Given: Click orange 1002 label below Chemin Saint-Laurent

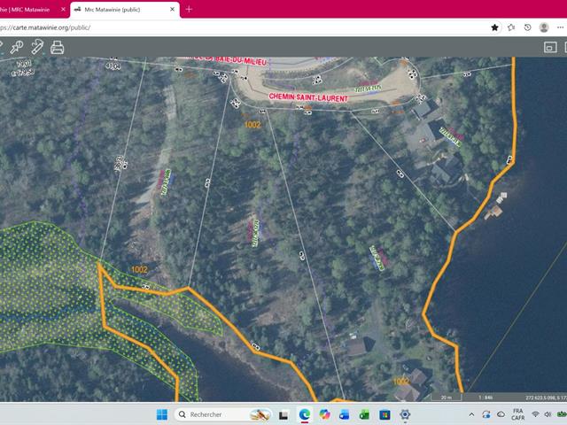Looking at the screenshot, I should click(x=252, y=125).
